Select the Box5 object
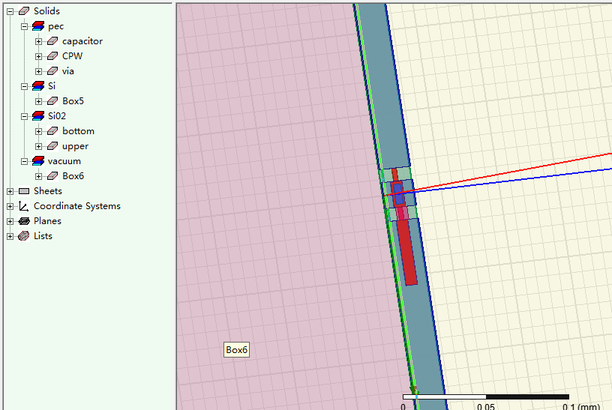The height and width of the screenshot is (410, 612). 73,101
